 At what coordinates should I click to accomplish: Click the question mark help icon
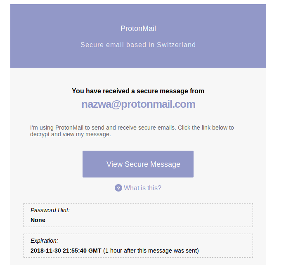click(x=118, y=188)
